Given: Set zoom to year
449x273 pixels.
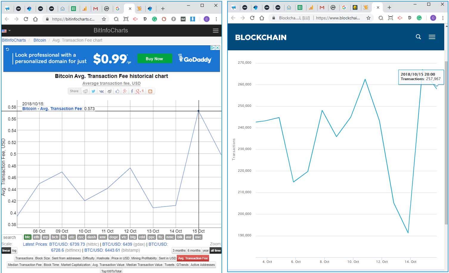Looking at the screenshot, I should [x=206, y=251].
